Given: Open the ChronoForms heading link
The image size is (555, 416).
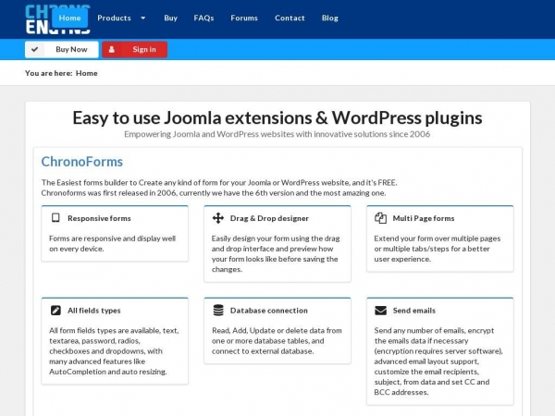Looking at the screenshot, I should [x=82, y=162].
